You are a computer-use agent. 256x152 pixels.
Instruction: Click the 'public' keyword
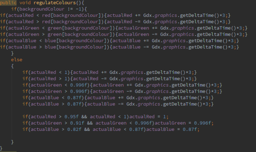click(8, 3)
